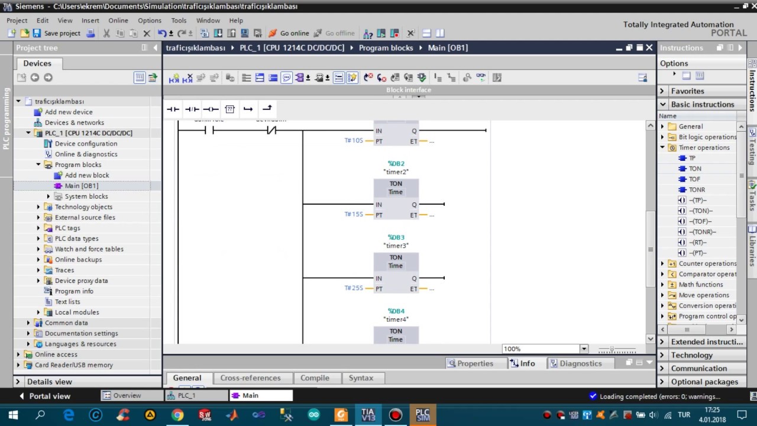Expand Counter operations folder
This screenshot has width=757, height=426.
coord(662,263)
